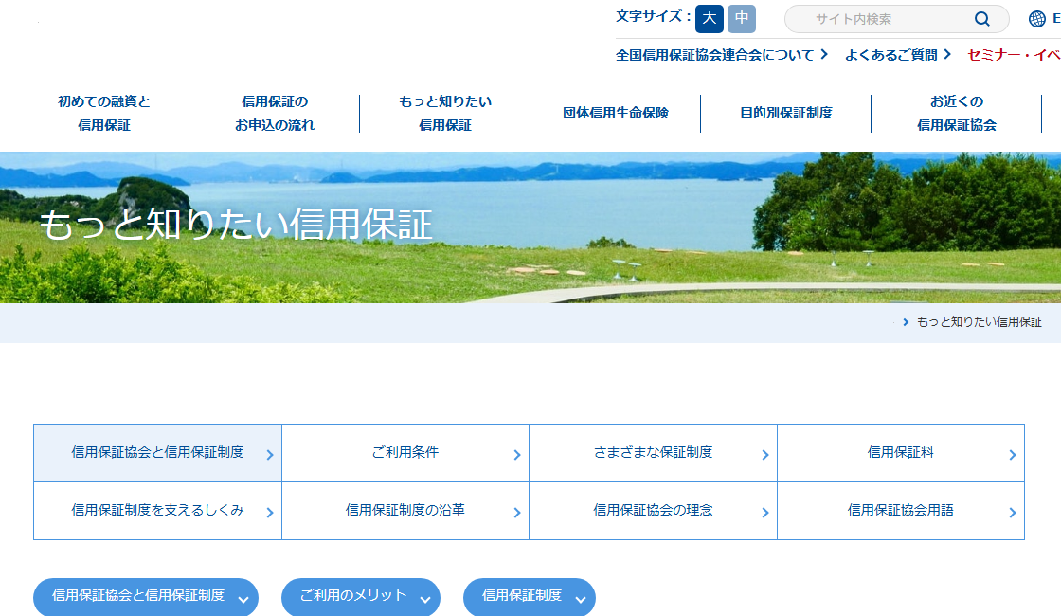Click chevron after 全国信用保証協会連合会について
Viewport: 1061px width, 616px height.
pyautogui.click(x=824, y=54)
